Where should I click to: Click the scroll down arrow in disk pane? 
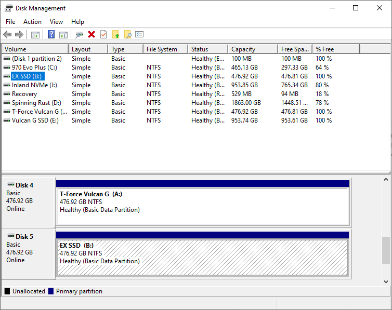[386, 281]
